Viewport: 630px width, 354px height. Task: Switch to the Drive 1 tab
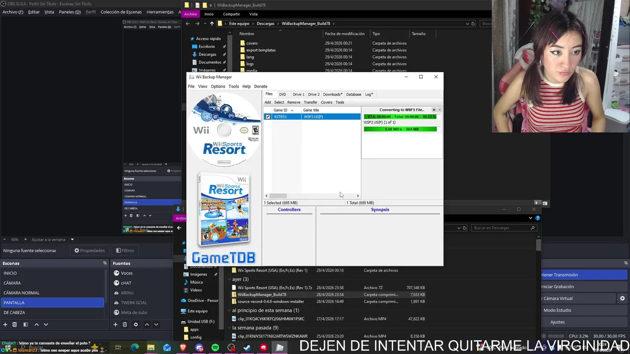(298, 94)
